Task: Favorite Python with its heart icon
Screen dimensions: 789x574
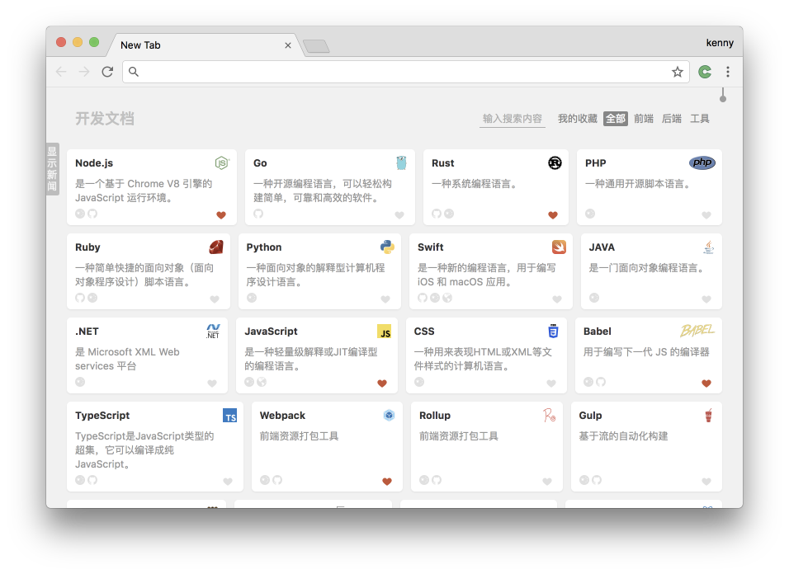Action: pyautogui.click(x=385, y=299)
